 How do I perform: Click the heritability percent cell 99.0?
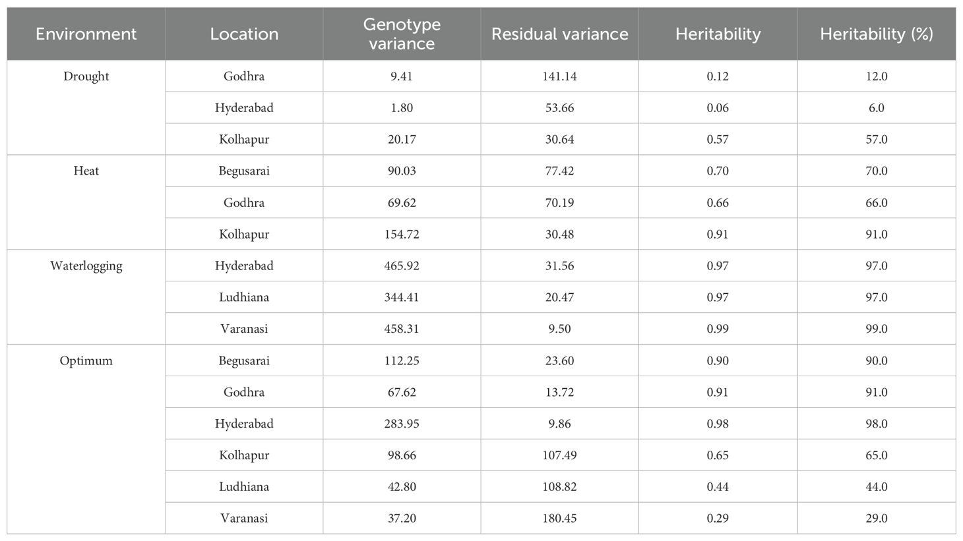click(x=876, y=329)
